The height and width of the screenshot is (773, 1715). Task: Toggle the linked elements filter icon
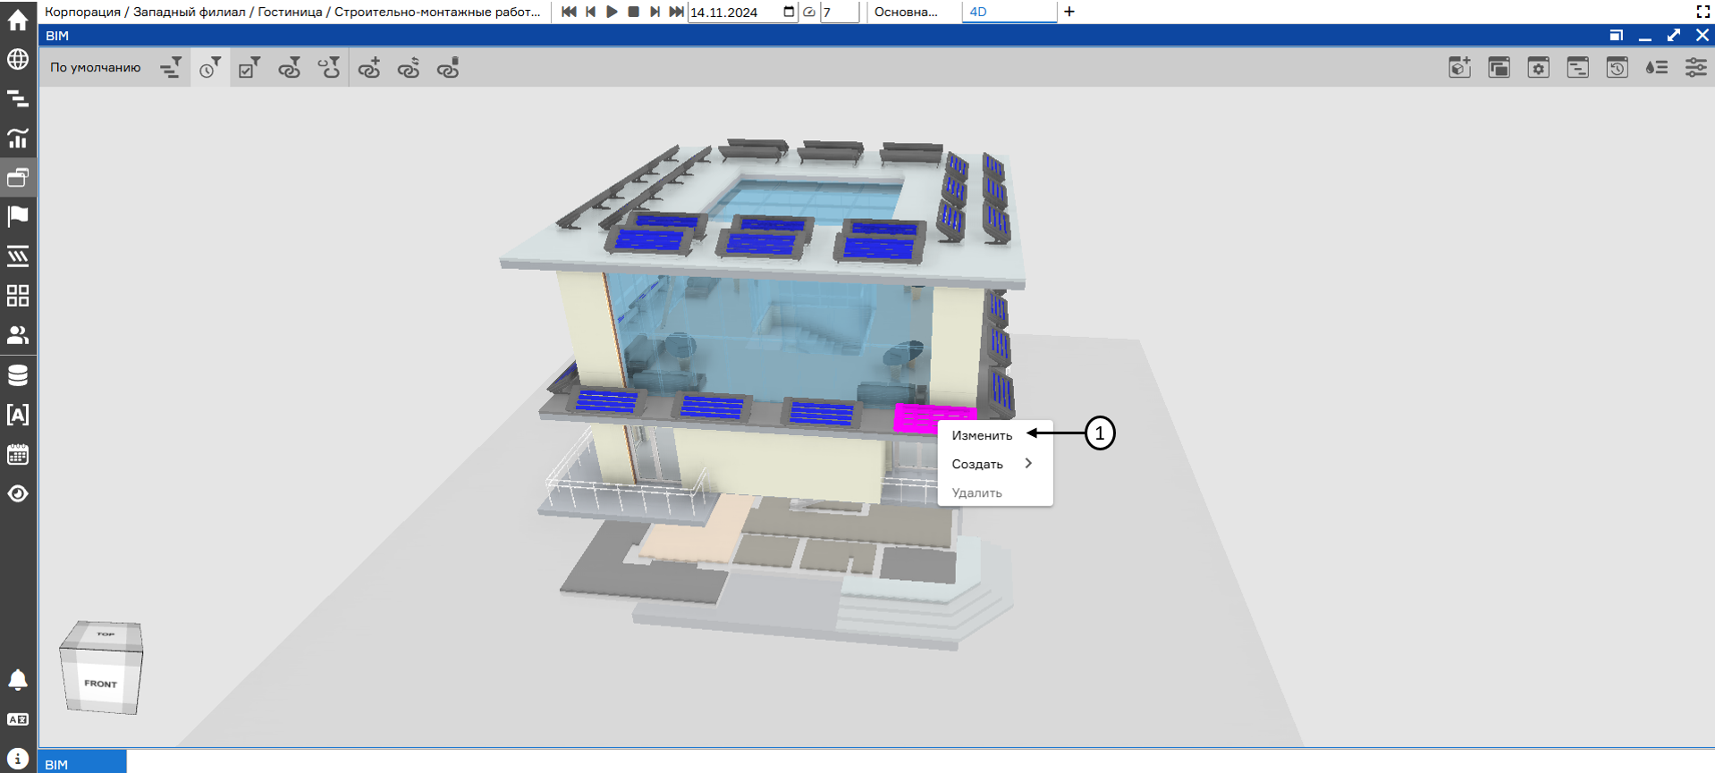coord(289,68)
